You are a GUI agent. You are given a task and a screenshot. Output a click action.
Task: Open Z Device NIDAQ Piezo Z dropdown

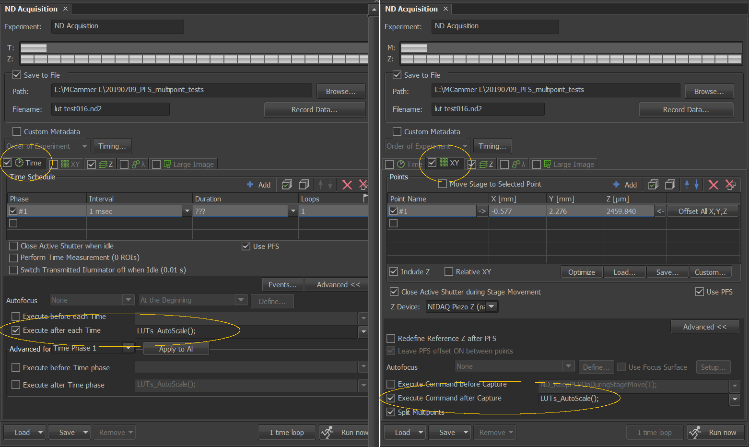coord(492,306)
